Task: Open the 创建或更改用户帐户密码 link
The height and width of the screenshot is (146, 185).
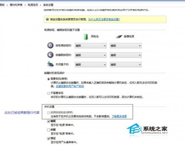Action: coord(70,86)
